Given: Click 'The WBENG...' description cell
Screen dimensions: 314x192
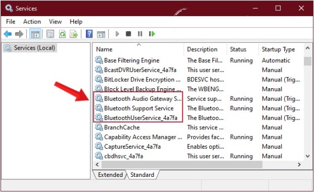Looking at the screenshot, I should tap(205, 89).
